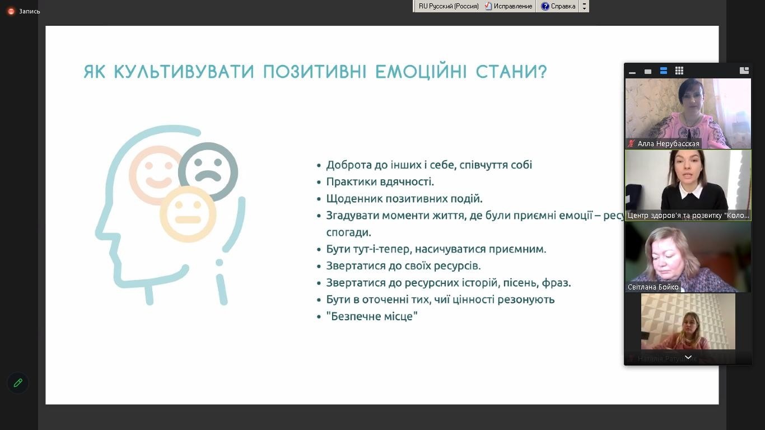The width and height of the screenshot is (765, 430).
Task: Hide thumbnail video panel with minimize-bar icon
Action: coord(632,71)
